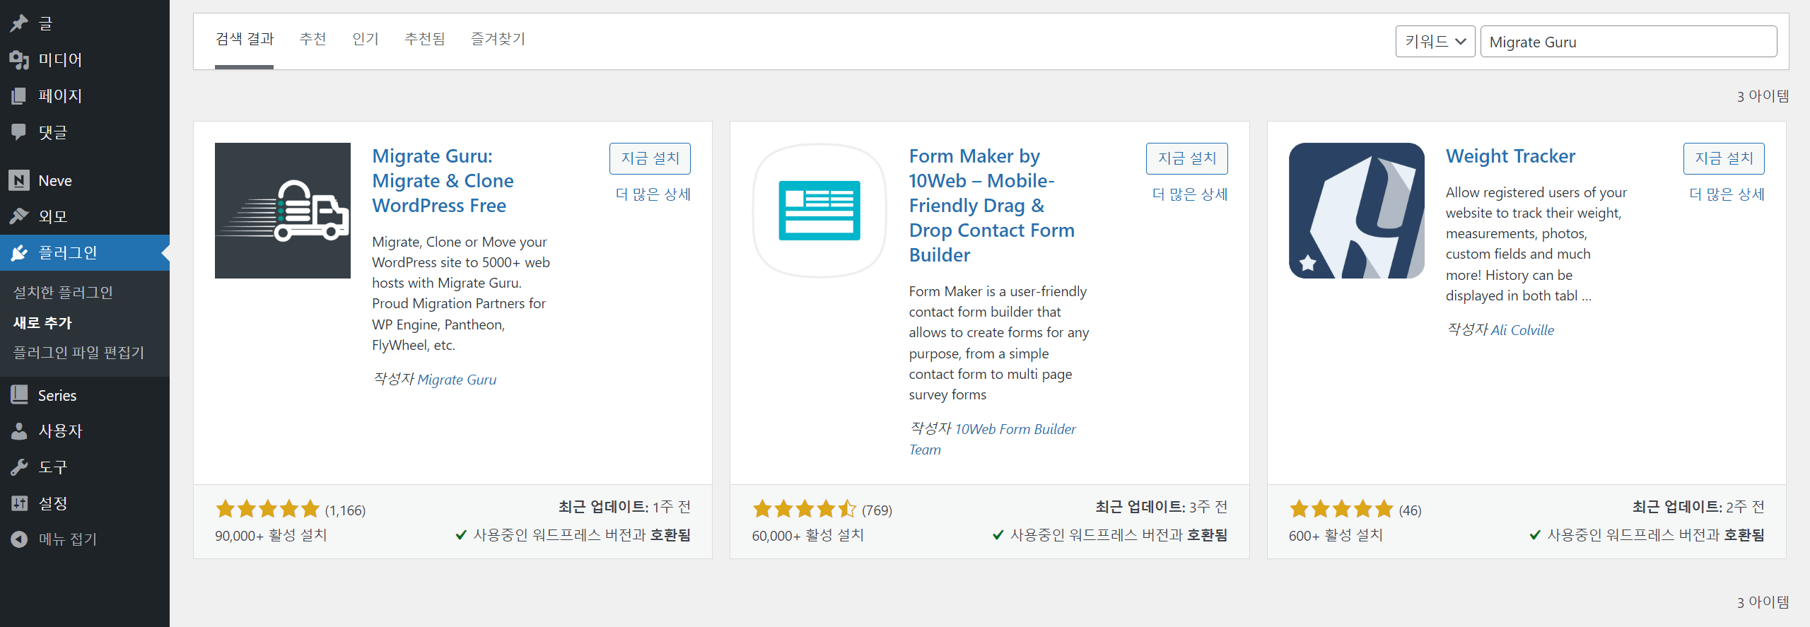
Task: Collapse the sidebar via 메뉴 접기 label
Action: click(x=67, y=539)
